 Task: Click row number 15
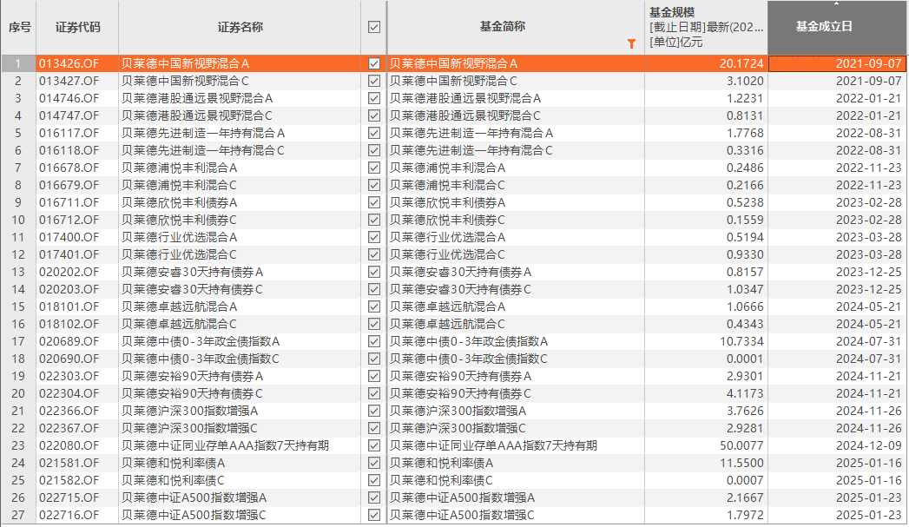point(18,306)
